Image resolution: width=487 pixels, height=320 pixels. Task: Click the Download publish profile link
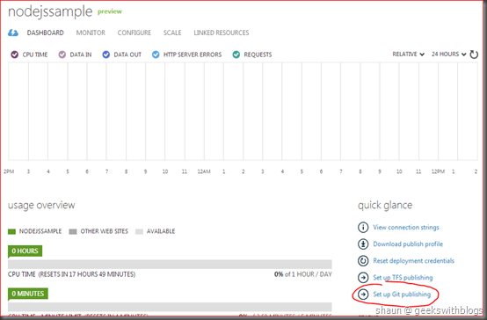click(x=408, y=244)
